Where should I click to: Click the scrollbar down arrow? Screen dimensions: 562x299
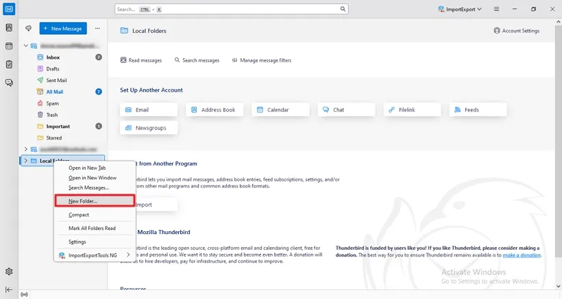click(559, 287)
